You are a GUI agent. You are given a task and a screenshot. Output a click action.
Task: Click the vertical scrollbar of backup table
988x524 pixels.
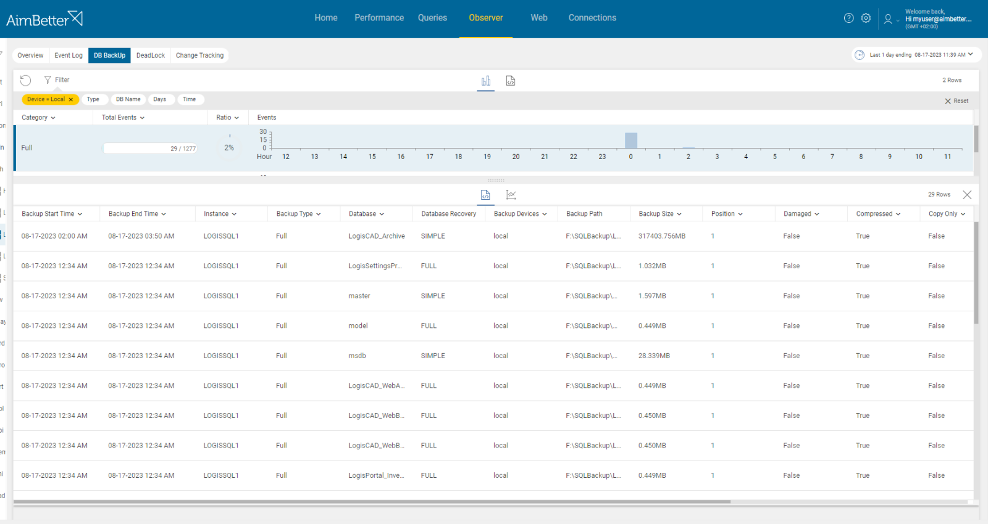click(976, 272)
